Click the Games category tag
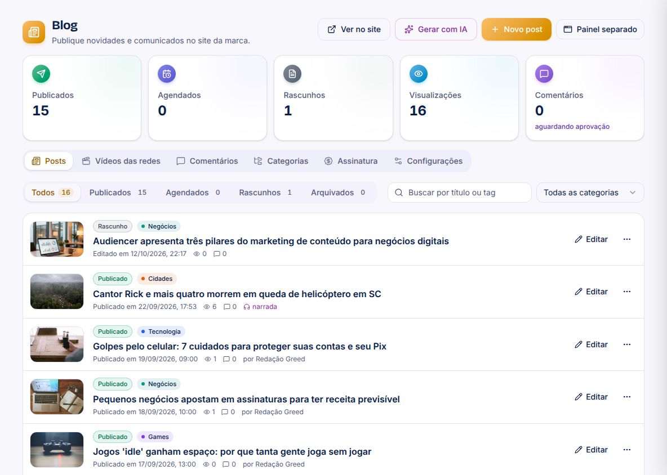Image resolution: width=667 pixels, height=475 pixels. tap(155, 437)
